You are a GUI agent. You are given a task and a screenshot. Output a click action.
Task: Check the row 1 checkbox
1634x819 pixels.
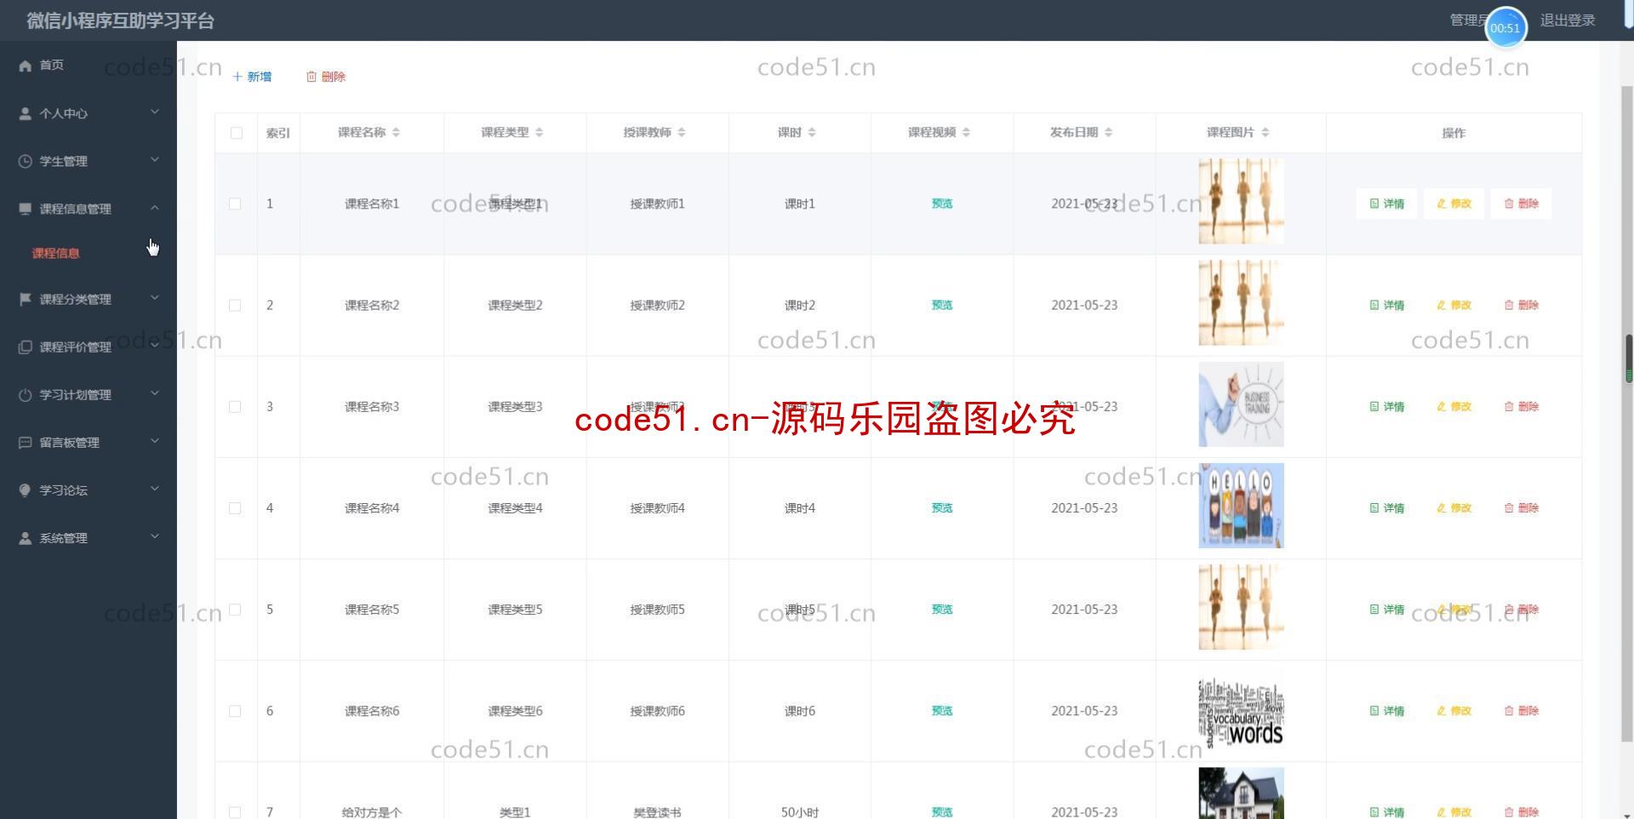[235, 204]
